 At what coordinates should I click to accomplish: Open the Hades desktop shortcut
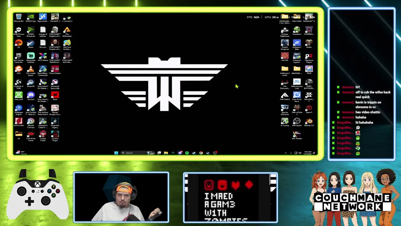309,44
